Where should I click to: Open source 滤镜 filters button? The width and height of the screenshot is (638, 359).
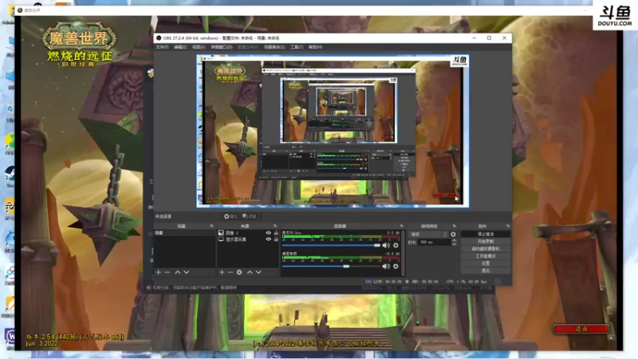point(250,216)
